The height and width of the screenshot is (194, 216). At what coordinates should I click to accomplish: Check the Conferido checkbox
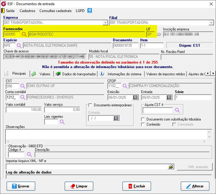click(x=143, y=124)
